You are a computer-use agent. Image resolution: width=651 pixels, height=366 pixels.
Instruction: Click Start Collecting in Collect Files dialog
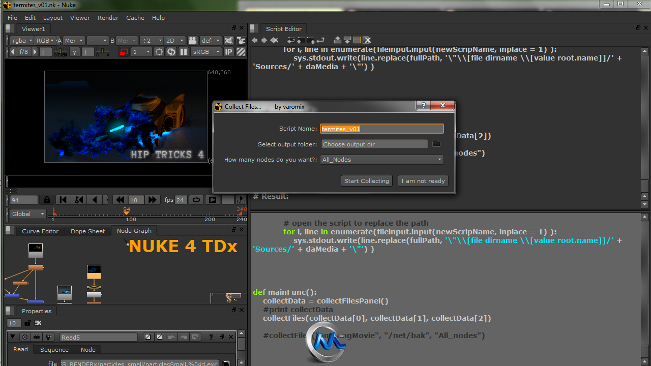(x=367, y=181)
